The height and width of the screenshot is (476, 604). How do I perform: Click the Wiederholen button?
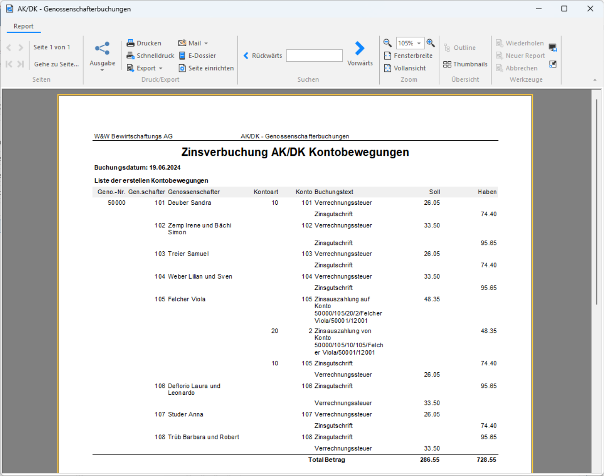pyautogui.click(x=520, y=43)
